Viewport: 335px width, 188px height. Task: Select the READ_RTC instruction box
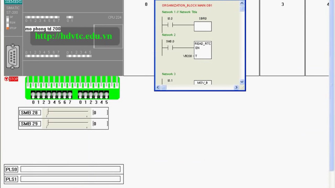tap(203, 50)
